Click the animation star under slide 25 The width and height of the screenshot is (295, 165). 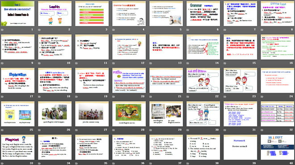coord(2,130)
